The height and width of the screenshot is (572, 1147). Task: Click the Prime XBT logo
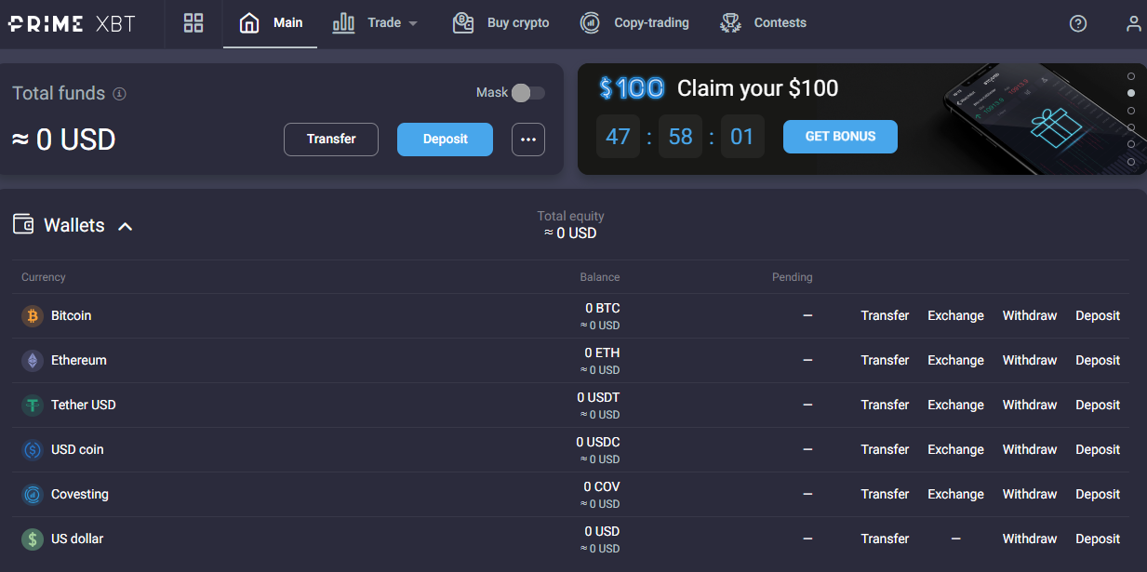72,24
